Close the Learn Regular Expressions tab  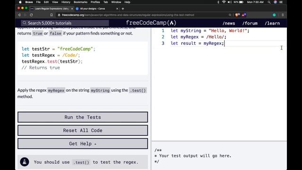(x=72, y=8)
